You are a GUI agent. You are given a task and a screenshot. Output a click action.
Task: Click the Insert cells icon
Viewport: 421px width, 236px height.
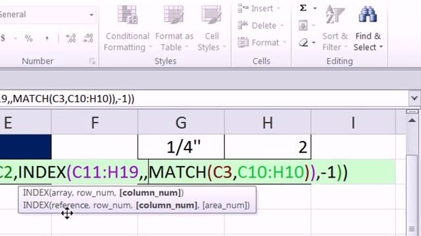243,9
